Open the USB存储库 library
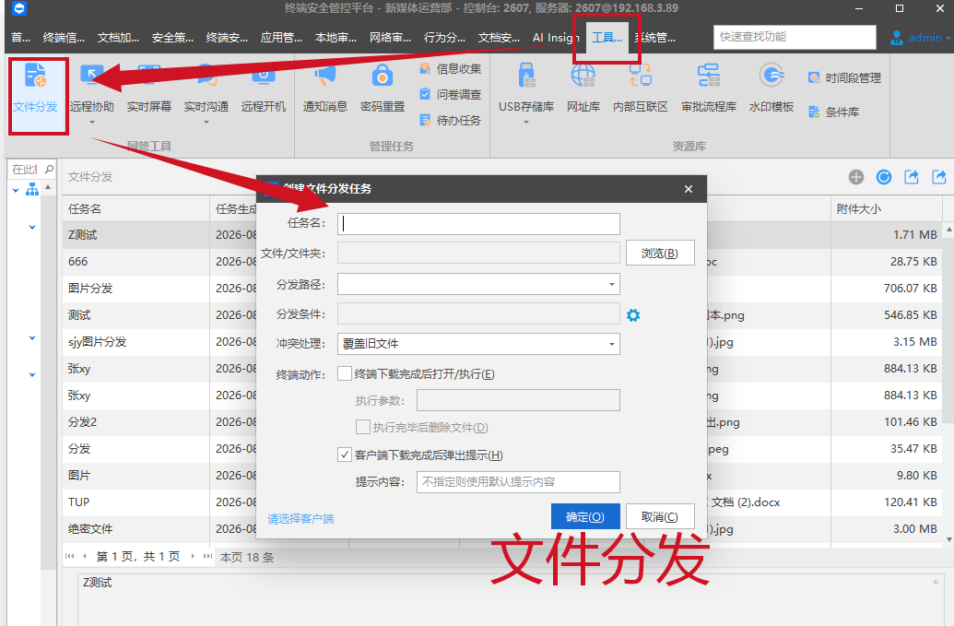Image resolution: width=954 pixels, height=626 pixels. pyautogui.click(x=526, y=89)
